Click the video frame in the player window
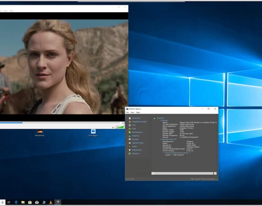Image resolution: width=262 pixels, height=206 pixels. pos(64,67)
